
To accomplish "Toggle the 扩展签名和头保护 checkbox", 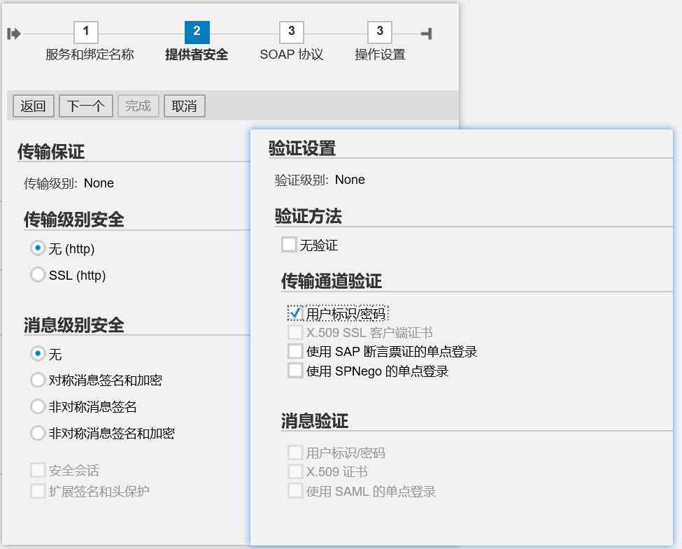I will pos(38,491).
